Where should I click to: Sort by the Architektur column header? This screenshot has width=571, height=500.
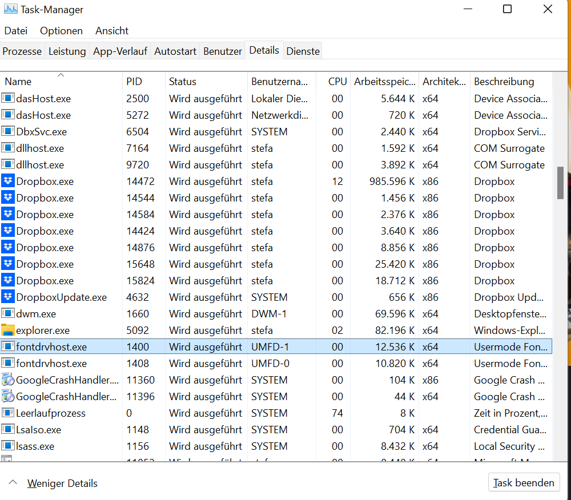click(444, 81)
